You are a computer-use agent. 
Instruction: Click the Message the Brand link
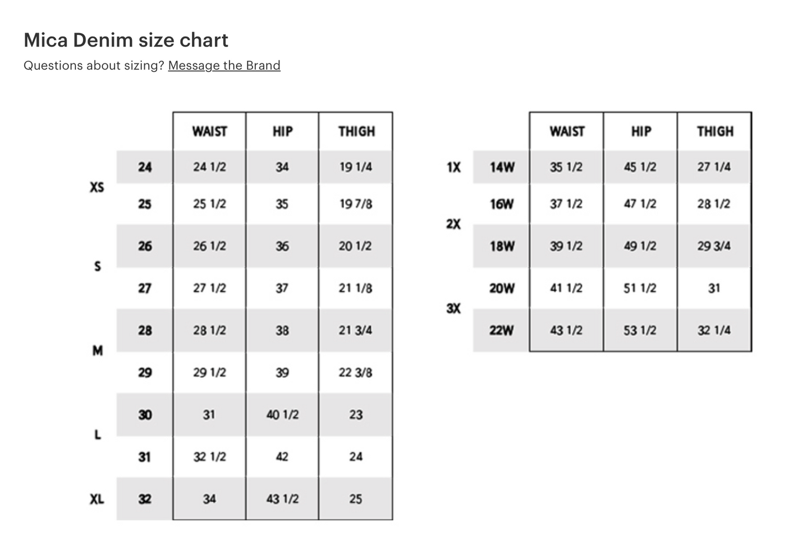point(224,66)
